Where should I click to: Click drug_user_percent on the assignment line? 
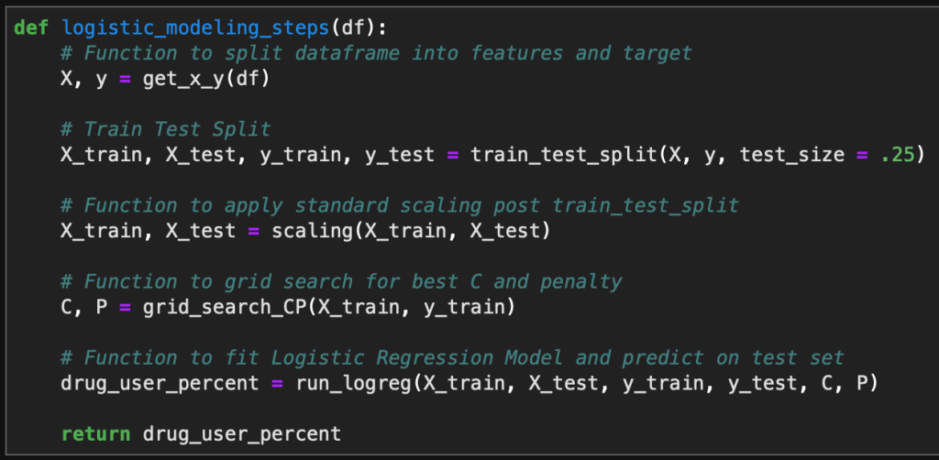[x=160, y=383]
